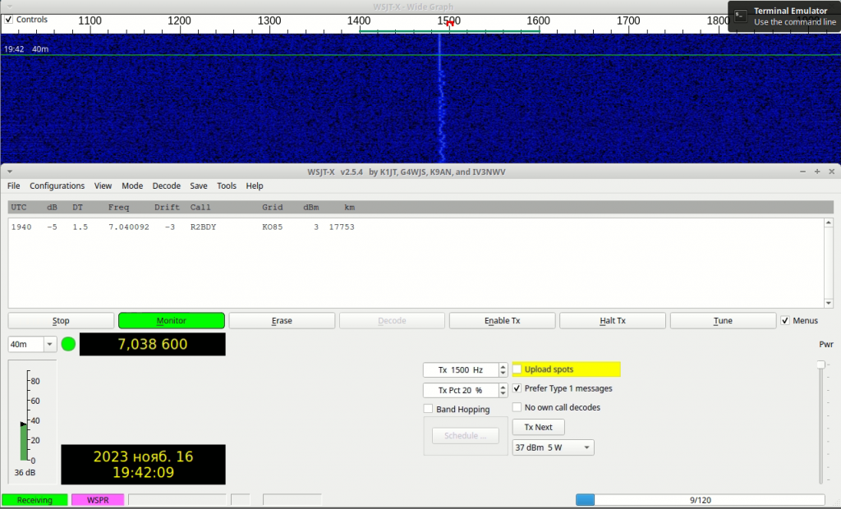Toggle the green Monitor button

pos(172,321)
